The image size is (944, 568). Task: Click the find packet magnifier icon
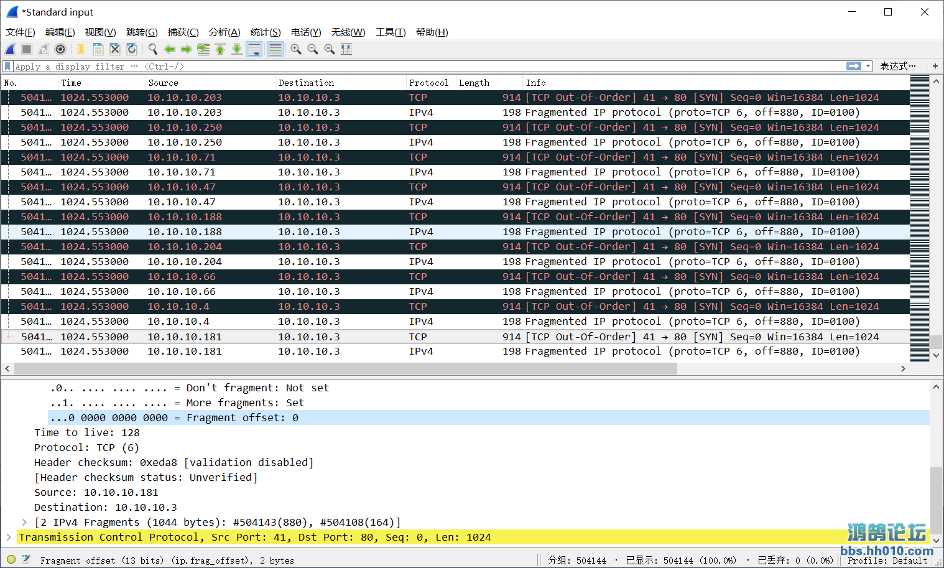point(152,49)
